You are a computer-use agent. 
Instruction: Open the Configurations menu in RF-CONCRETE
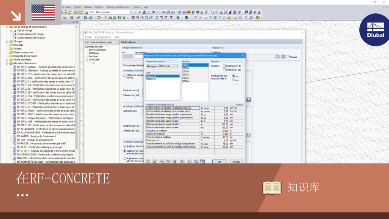point(103,37)
